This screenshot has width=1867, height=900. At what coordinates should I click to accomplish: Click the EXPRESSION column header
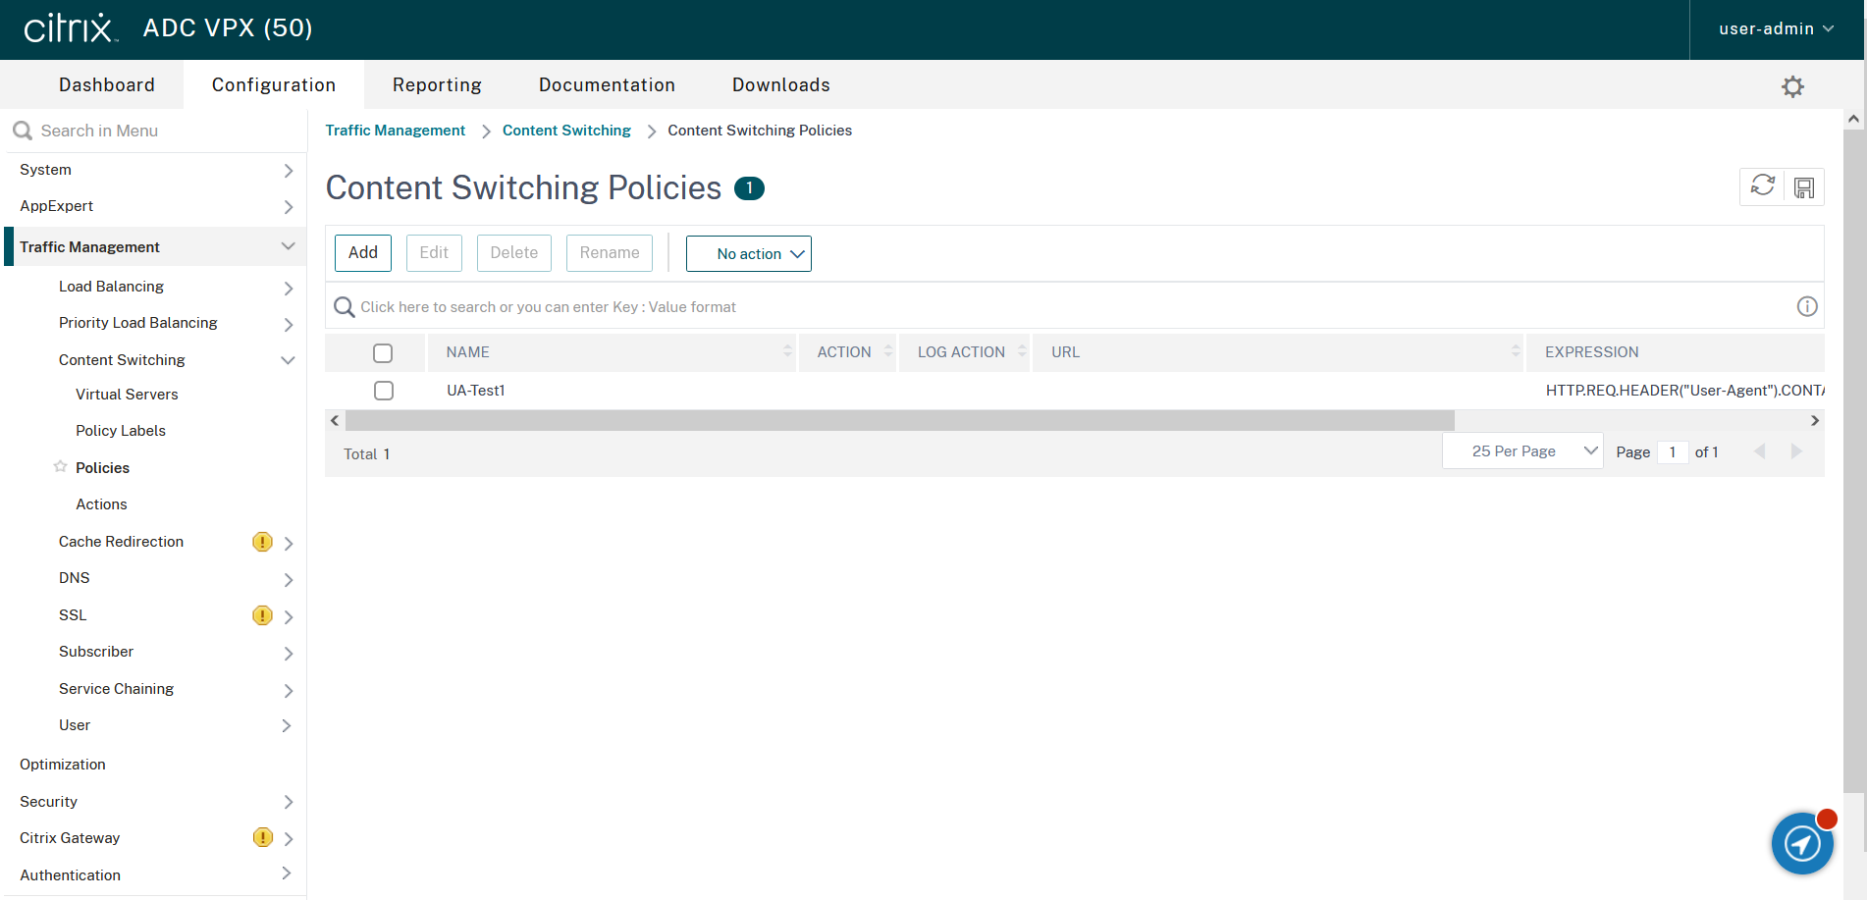1591,352
